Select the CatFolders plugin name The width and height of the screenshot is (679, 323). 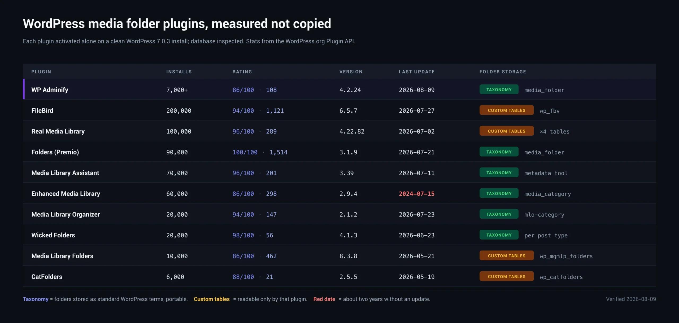point(47,277)
